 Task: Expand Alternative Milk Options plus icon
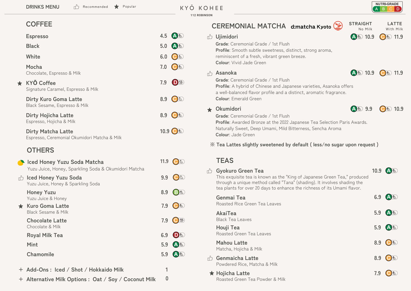click(x=21, y=279)
